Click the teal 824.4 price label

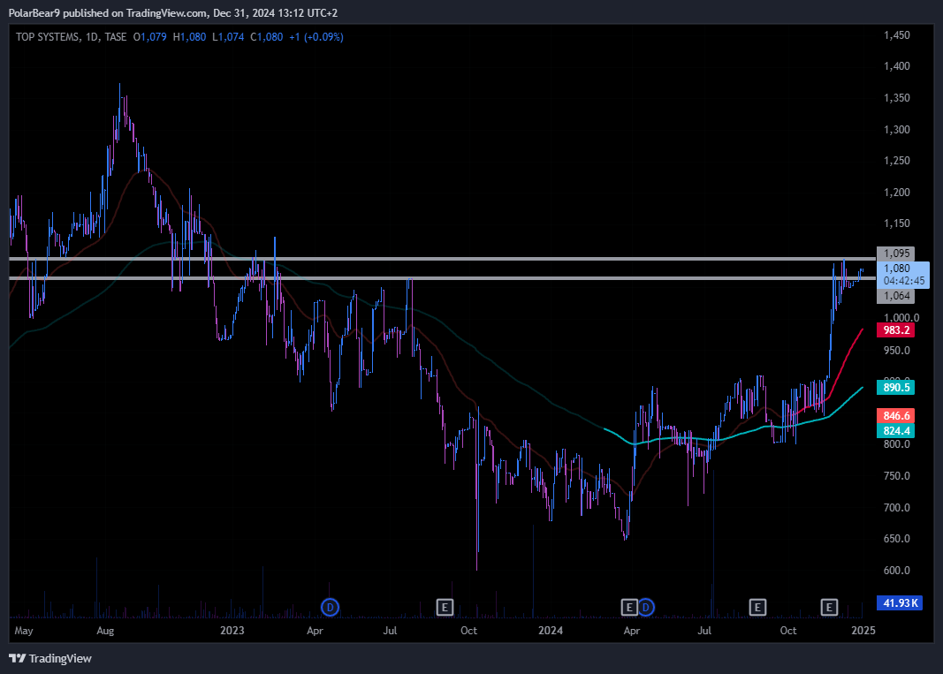pos(895,430)
